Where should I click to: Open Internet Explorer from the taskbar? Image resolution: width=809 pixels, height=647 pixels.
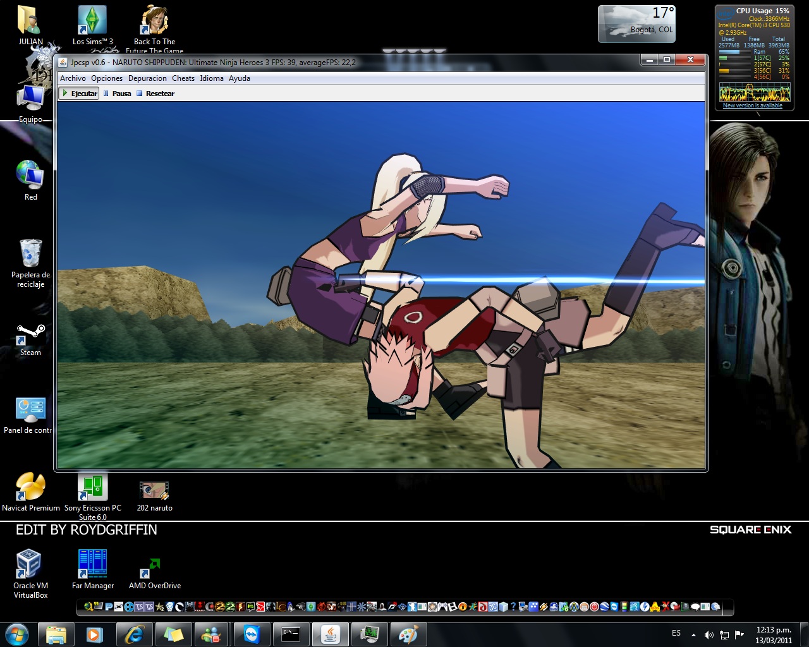coord(135,634)
